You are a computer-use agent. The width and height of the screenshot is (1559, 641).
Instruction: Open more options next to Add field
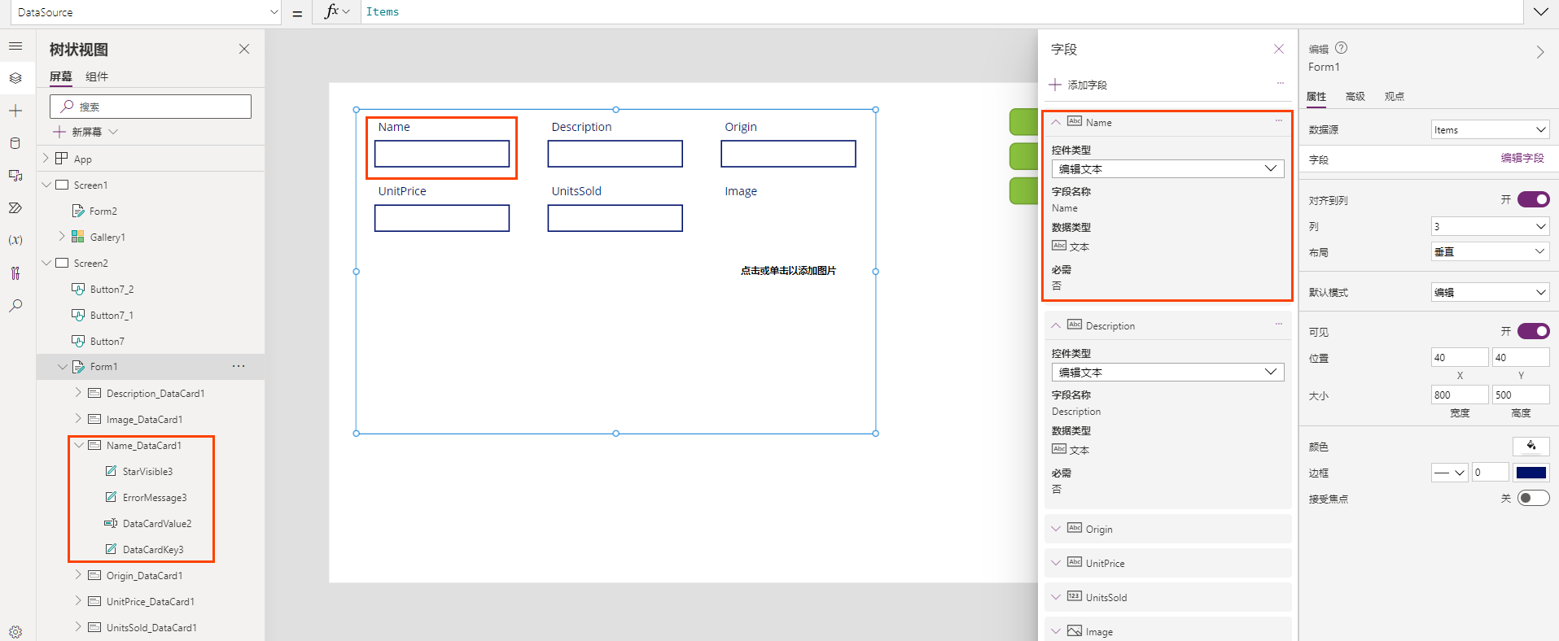pyautogui.click(x=1281, y=83)
